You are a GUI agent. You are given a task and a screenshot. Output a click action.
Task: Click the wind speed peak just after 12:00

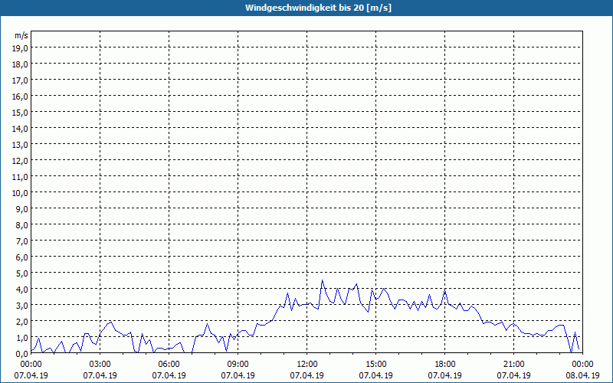point(322,280)
